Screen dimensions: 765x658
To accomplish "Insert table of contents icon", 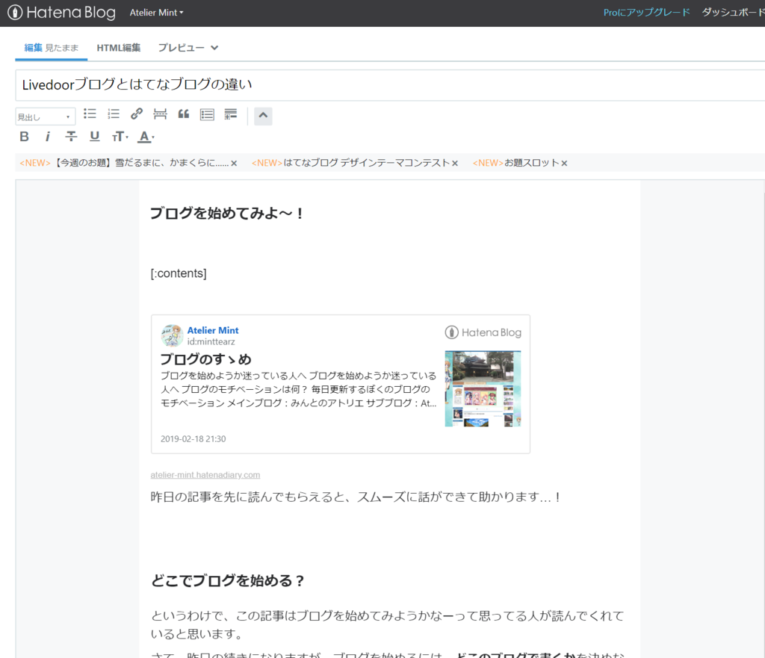I will (207, 114).
